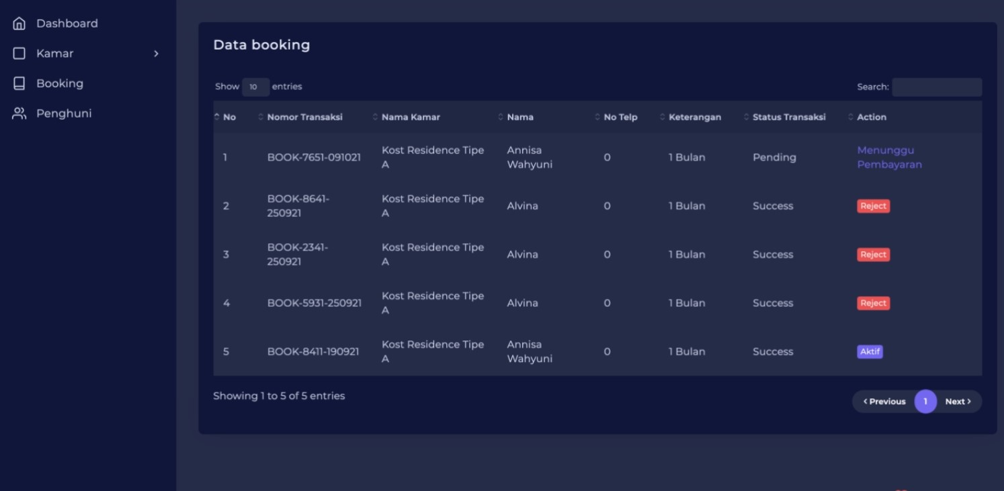
Task: Expand the Kamar submenu chevron
Action: (x=156, y=54)
